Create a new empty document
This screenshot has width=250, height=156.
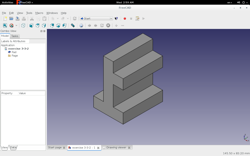tap(5, 18)
